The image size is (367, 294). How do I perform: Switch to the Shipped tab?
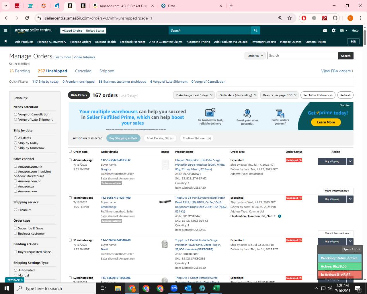(x=107, y=71)
